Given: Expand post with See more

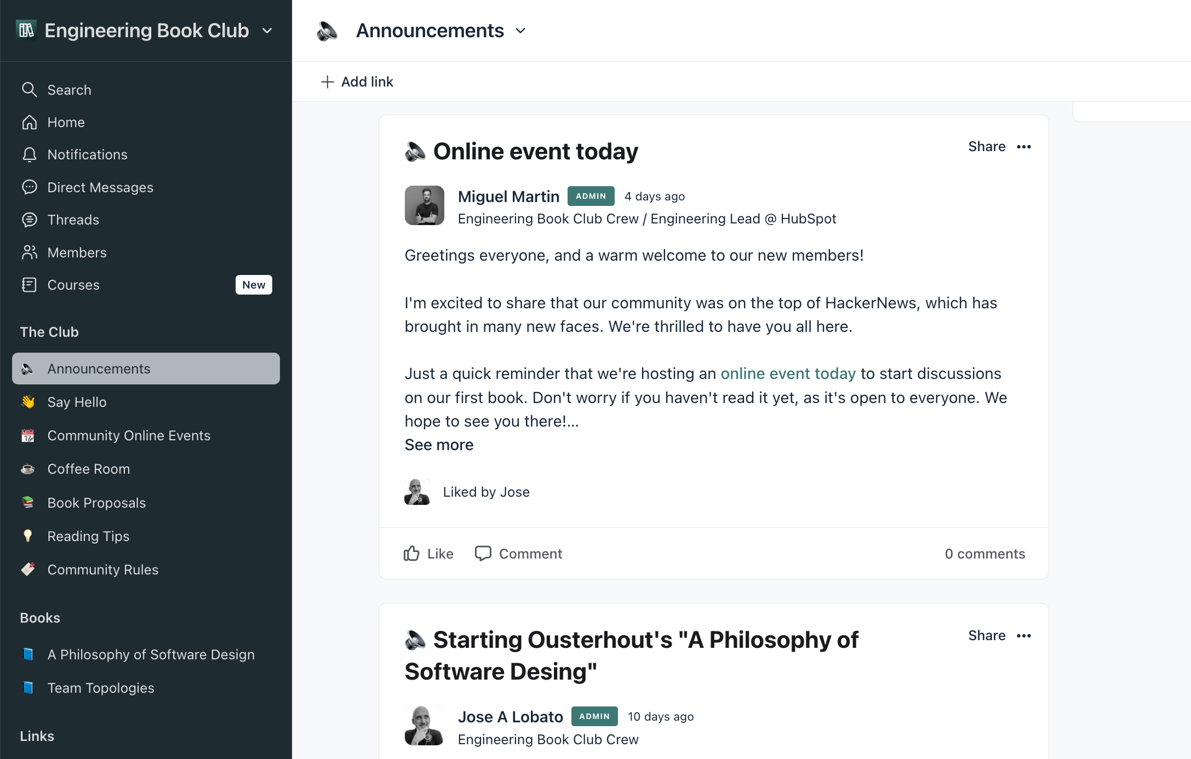Looking at the screenshot, I should (439, 445).
